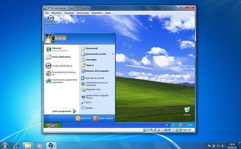241x149 pixels.
Task: Open the media player icon on Windows 7 taskbar
Action: [x=40, y=145]
